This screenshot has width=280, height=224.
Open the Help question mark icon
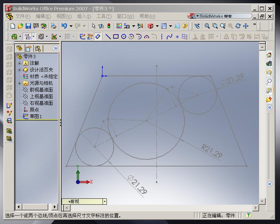click(x=185, y=26)
